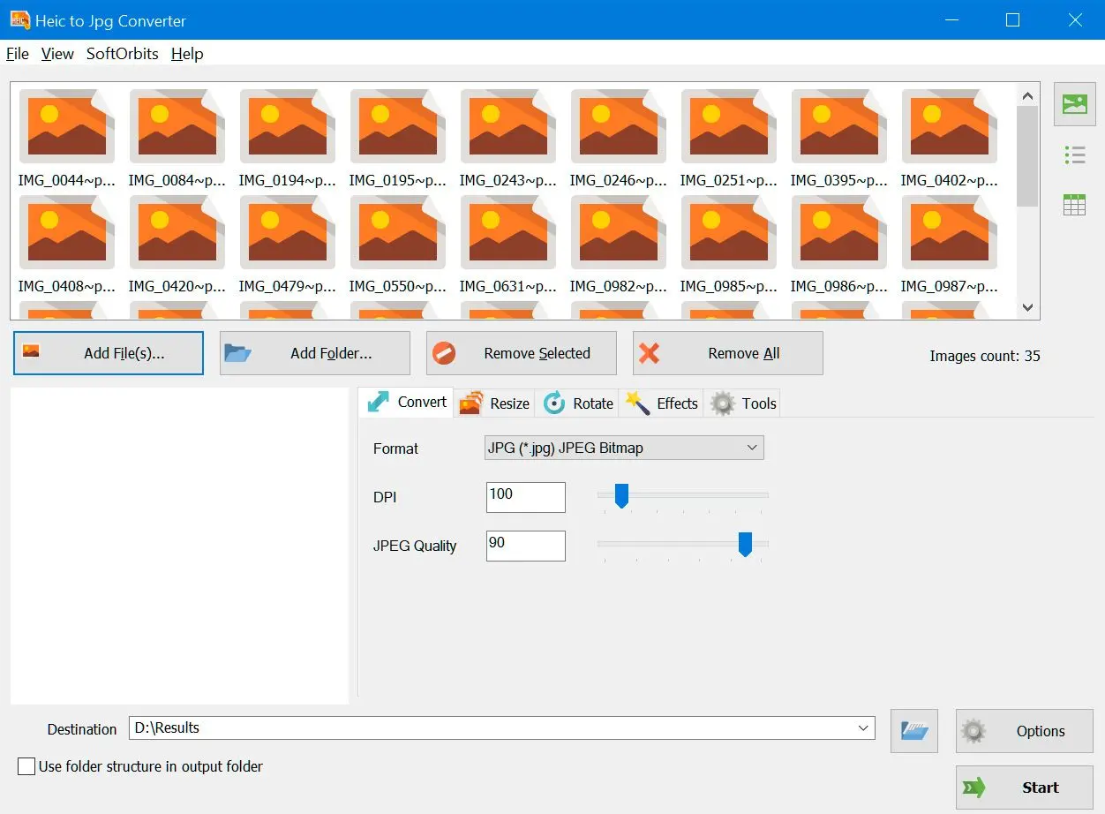Enable Use folder structure in output folder
Screen dimensions: 1105x814
click(26, 766)
